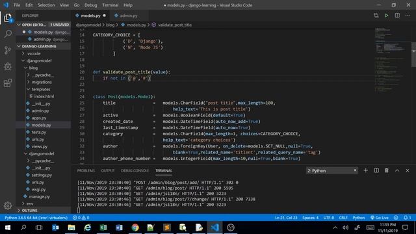Show errors and warnings count in status bar
The width and height of the screenshot is (416, 234).
click(x=81, y=218)
